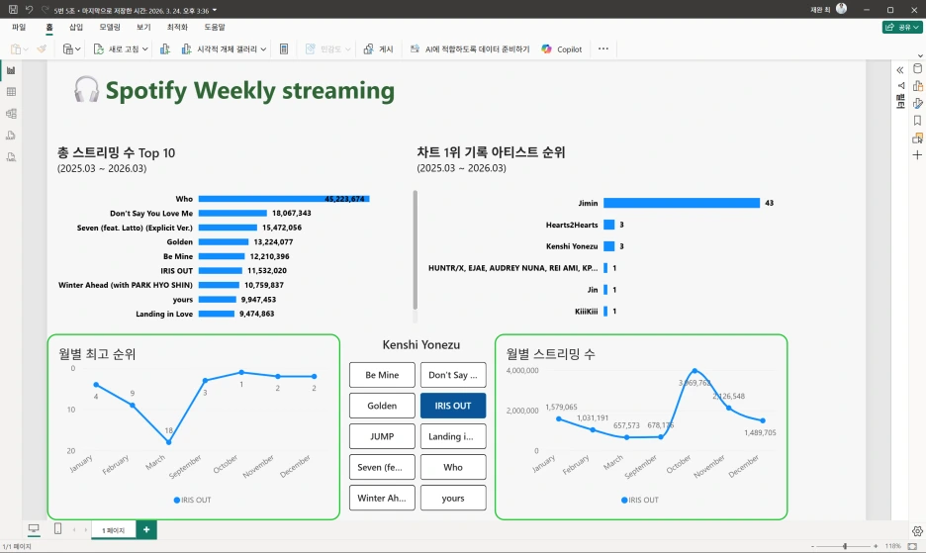Viewport: 926px width, 553px height.
Task: Click the mobile layout icon in ribbon
Action: click(284, 49)
